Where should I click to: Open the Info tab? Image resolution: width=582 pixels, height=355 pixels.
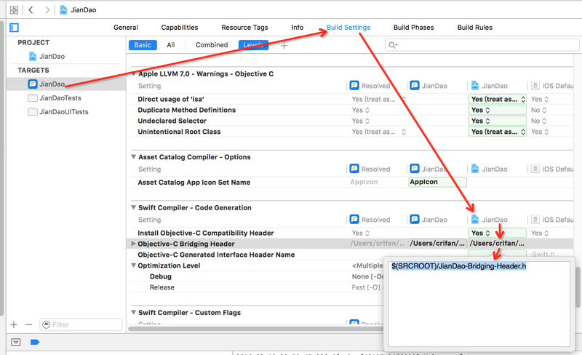pos(298,28)
